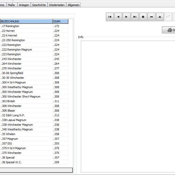
Task: Select row .30R Blaser
Action: [x=34, y=111]
